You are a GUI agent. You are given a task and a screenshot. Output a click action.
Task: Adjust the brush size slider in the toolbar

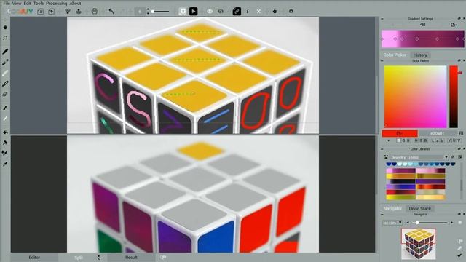tap(160, 12)
